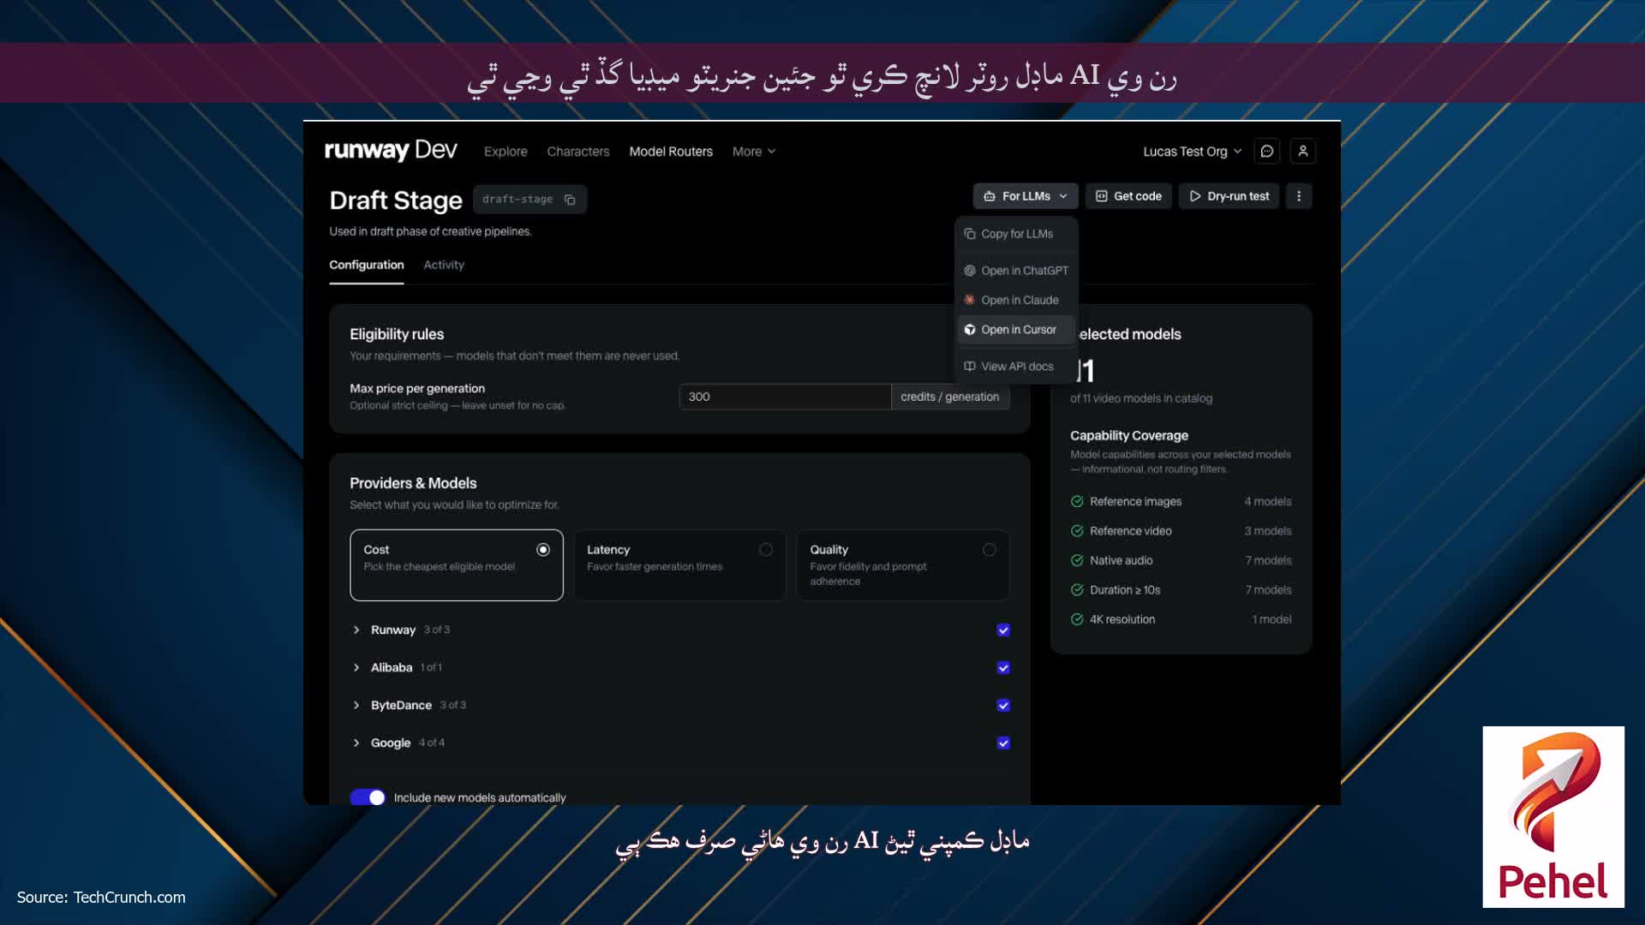1645x925 pixels.
Task: Click the Reference video check icon
Action: (1077, 531)
